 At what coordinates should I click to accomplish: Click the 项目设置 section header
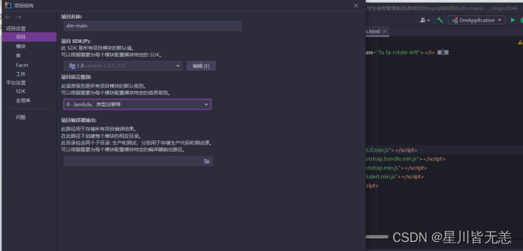16,28
